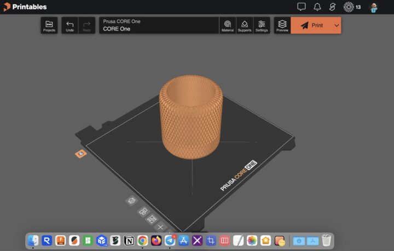
Task: Open the Projects folder panel
Action: [49, 26]
